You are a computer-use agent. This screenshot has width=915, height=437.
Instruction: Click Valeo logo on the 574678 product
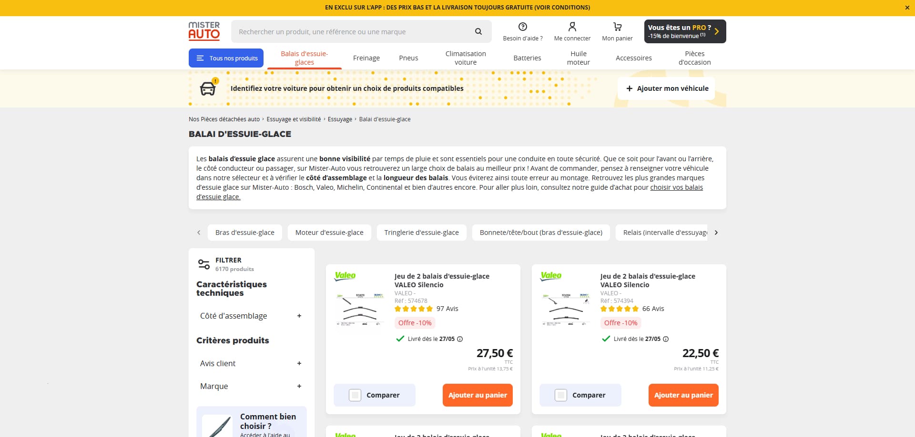[345, 276]
